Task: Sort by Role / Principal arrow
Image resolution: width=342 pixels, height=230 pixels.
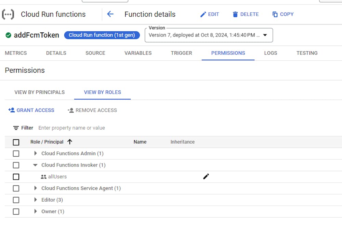Action: [70, 142]
